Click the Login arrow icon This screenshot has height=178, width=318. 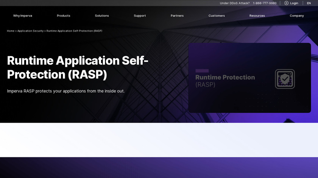pos(286,3)
